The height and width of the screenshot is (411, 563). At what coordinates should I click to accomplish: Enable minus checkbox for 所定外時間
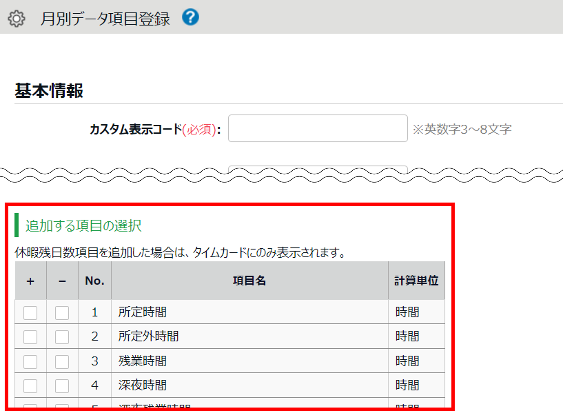(62, 337)
